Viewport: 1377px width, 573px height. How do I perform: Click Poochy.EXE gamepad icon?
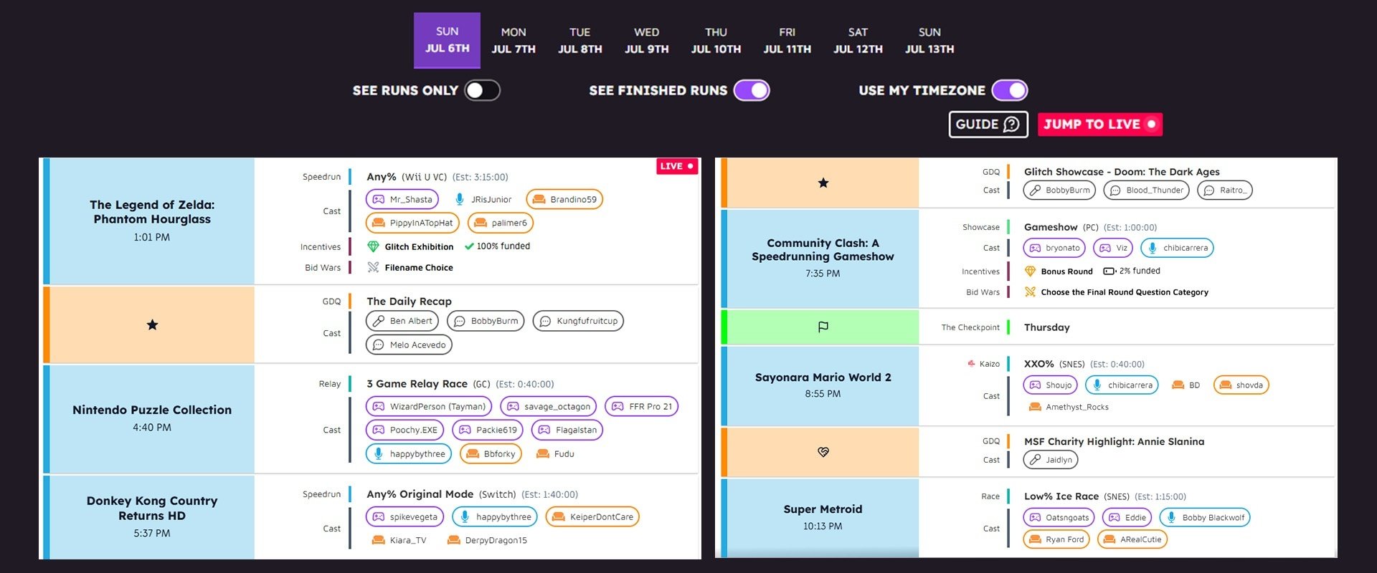click(x=378, y=430)
